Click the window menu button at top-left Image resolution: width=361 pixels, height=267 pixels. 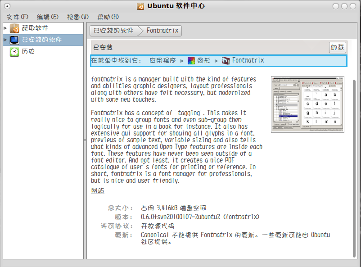click(x=7, y=6)
